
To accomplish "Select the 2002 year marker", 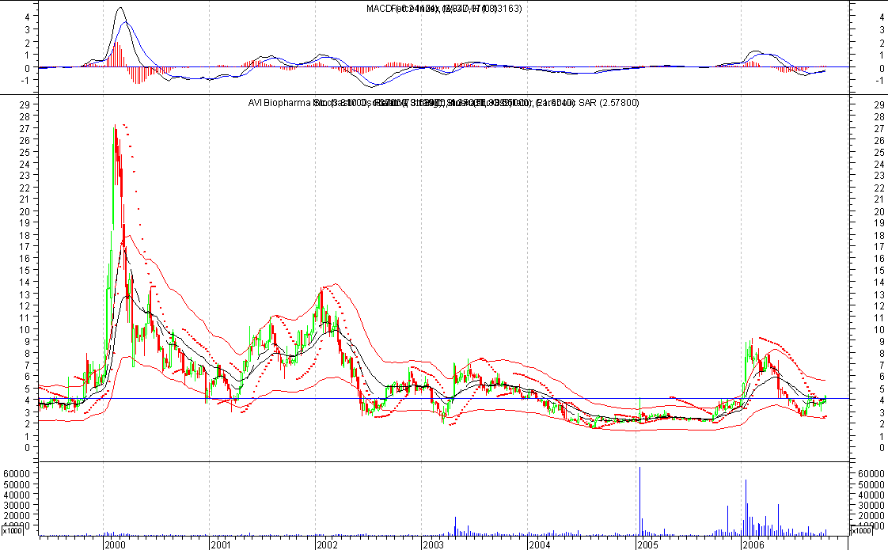I will coord(327,544).
